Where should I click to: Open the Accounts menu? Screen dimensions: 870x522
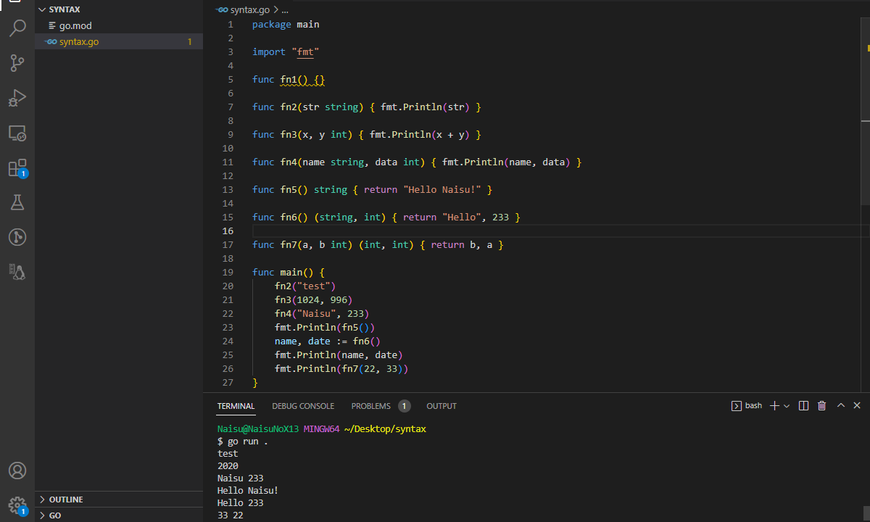[17, 471]
